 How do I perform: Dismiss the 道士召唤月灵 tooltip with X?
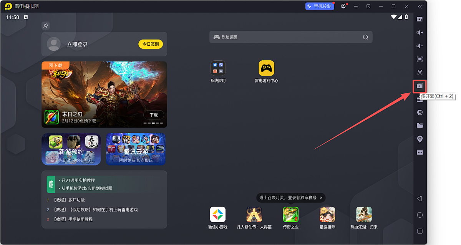pos(321,198)
